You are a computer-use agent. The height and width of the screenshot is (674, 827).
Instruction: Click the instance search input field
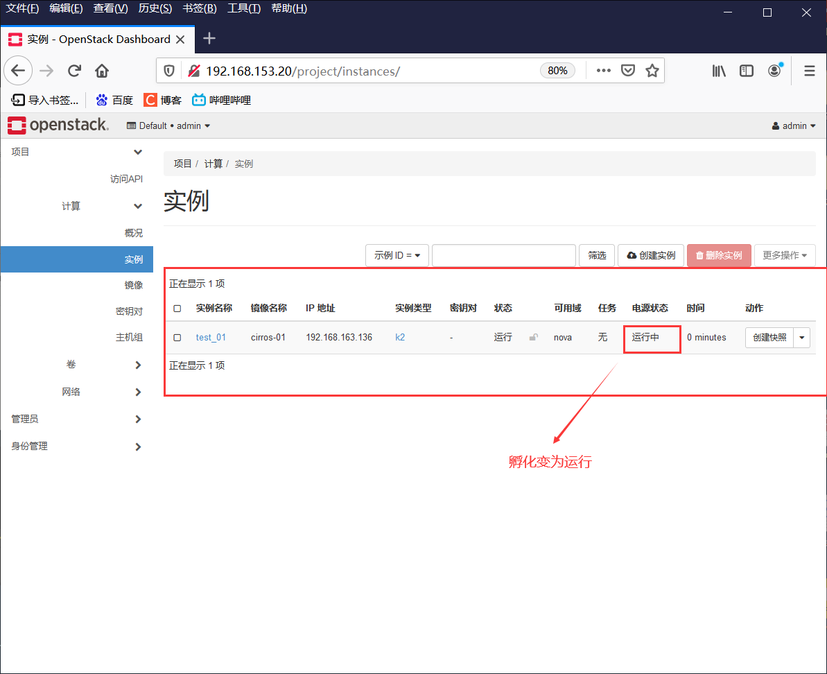(x=504, y=254)
